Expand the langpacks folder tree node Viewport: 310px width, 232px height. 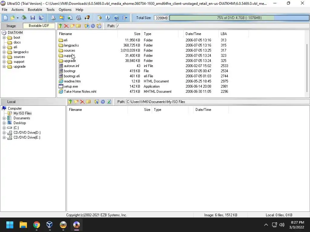[x=4, y=52]
